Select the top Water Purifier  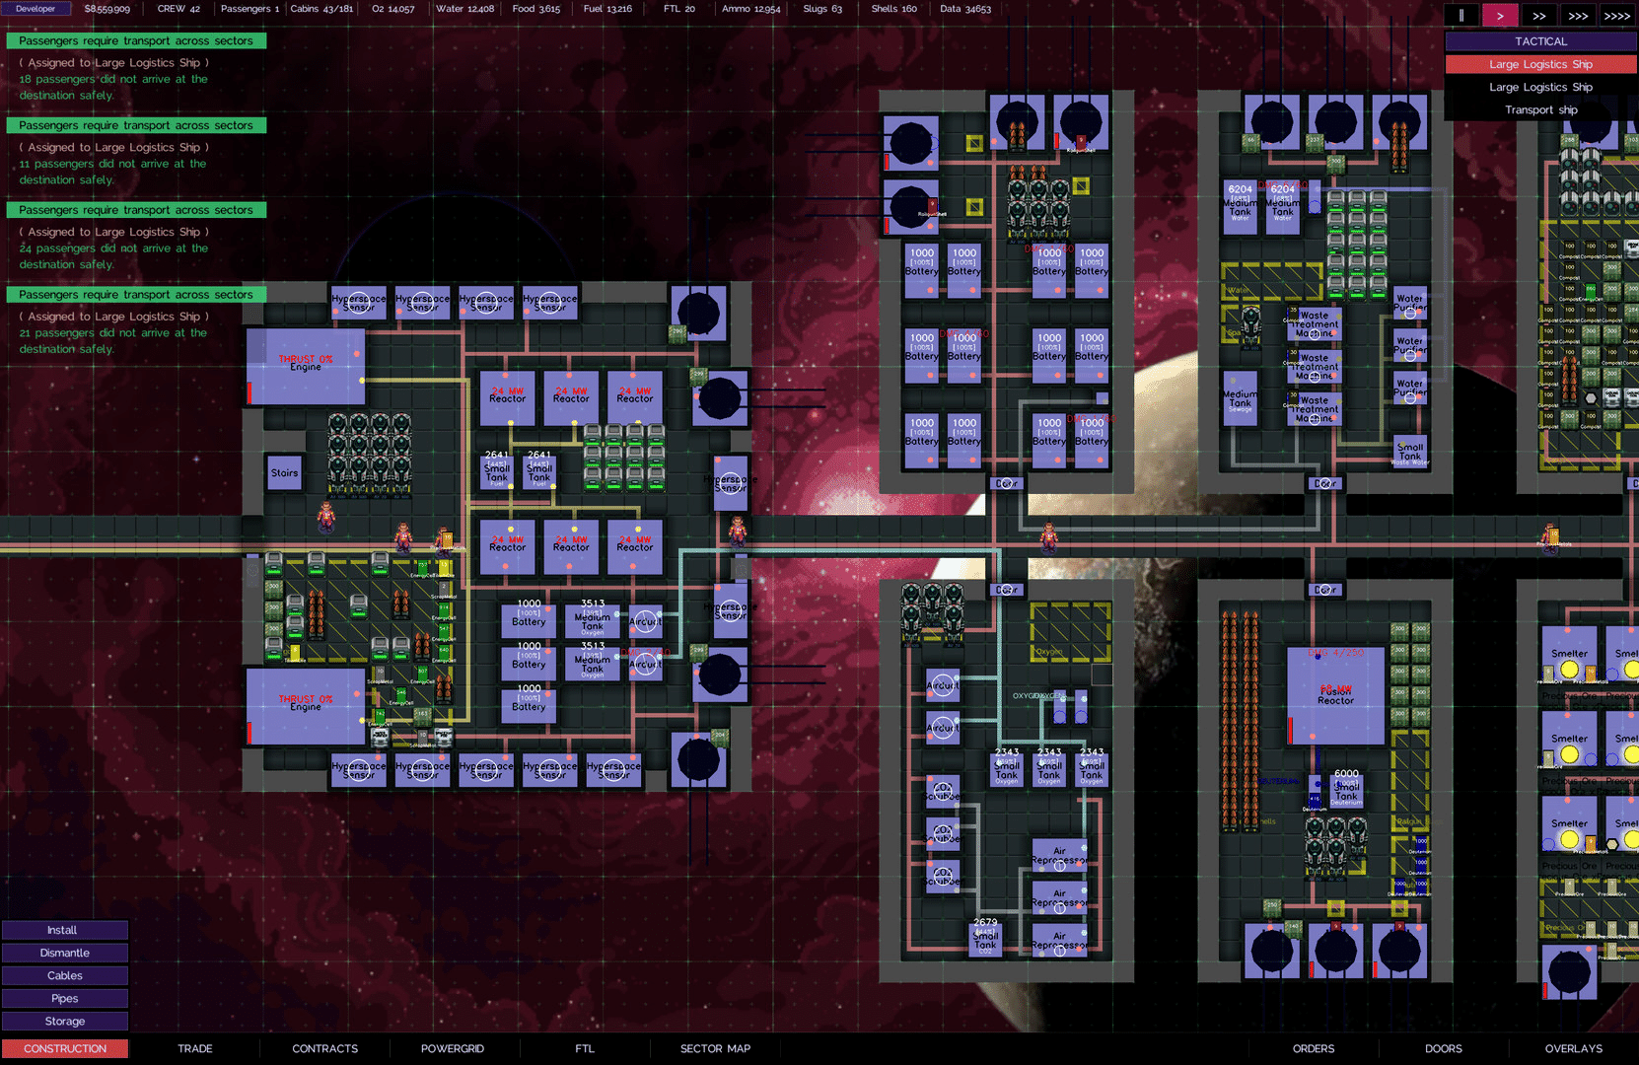coord(1410,304)
